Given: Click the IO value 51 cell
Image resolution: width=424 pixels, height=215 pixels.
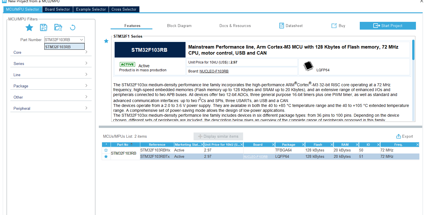Looking at the screenshot, I should 370,157.
